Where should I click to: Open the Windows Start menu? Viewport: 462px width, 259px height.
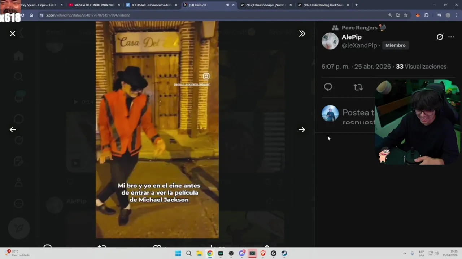[x=178, y=253]
